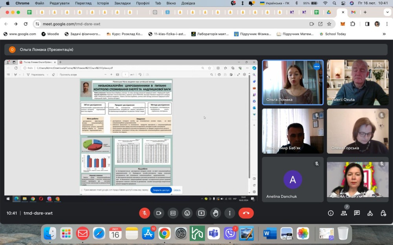The width and height of the screenshot is (393, 245).
Task: Open meeting details info icon
Action: click(x=331, y=213)
